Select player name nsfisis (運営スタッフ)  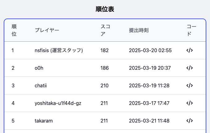(59, 50)
